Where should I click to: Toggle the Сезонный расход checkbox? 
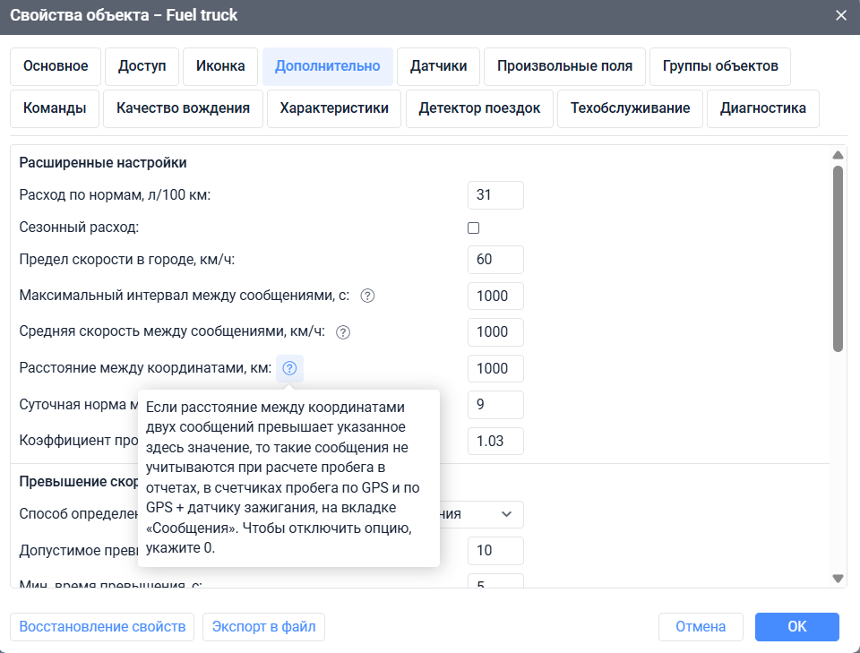click(473, 228)
